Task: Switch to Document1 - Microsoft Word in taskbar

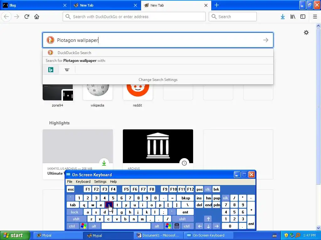Action: click(x=158, y=235)
